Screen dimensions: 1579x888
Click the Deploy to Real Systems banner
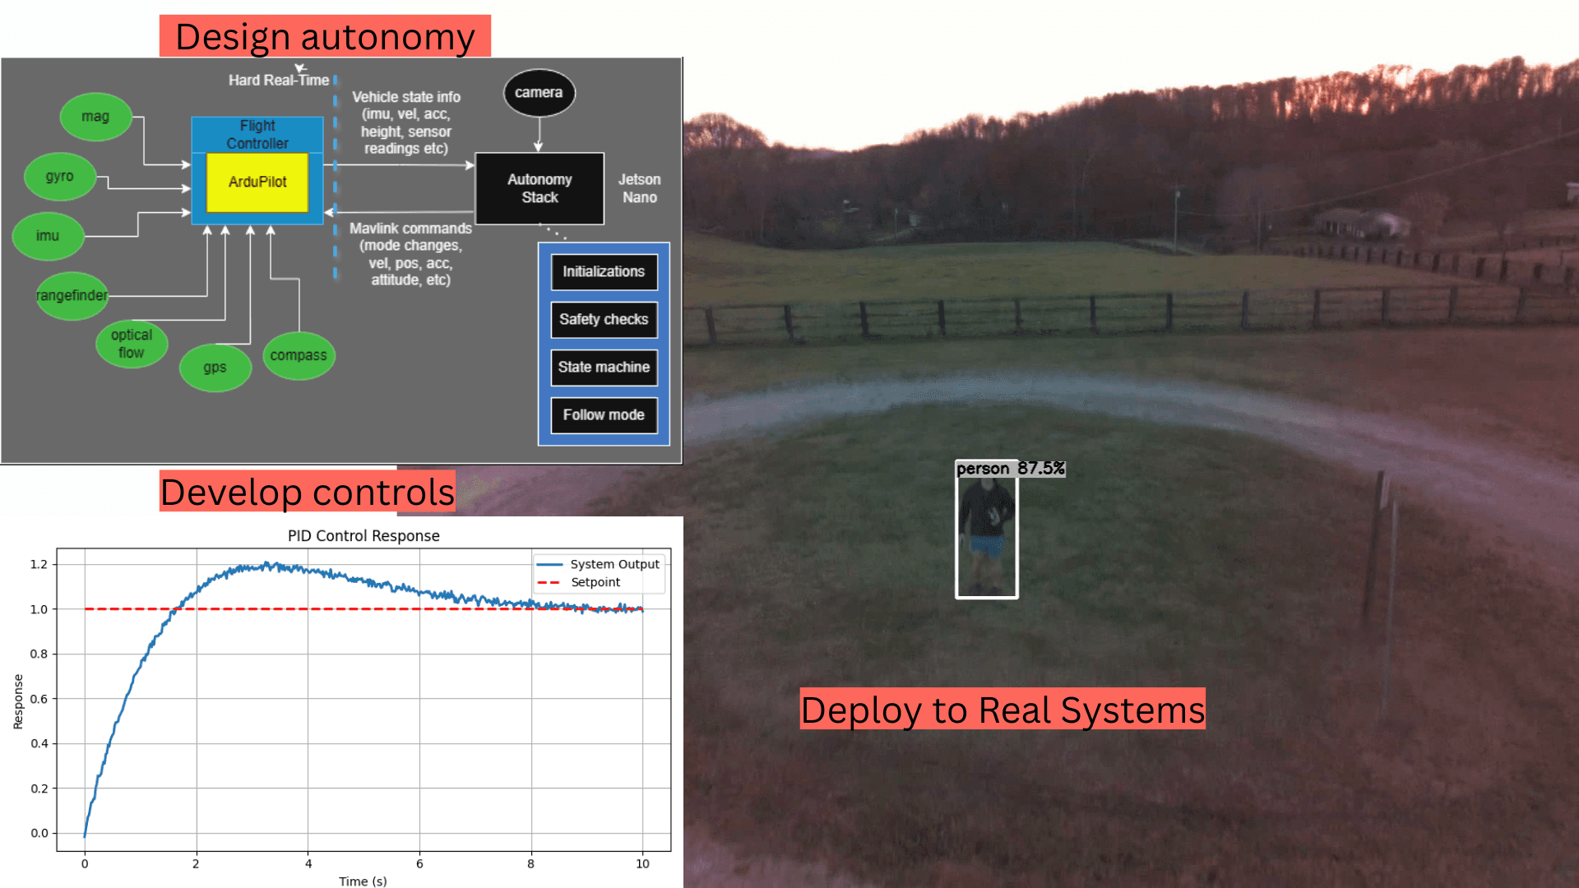pyautogui.click(x=1003, y=710)
